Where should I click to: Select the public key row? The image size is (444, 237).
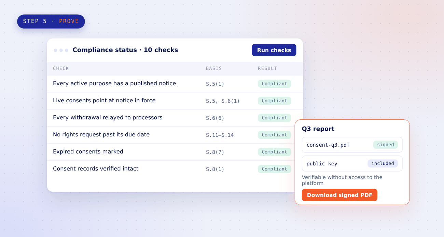tap(352, 163)
